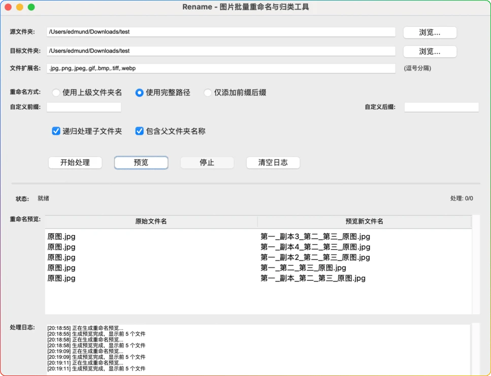Click the 文件扩展名 extensions field
Screen dimensions: 491x376
221,68
